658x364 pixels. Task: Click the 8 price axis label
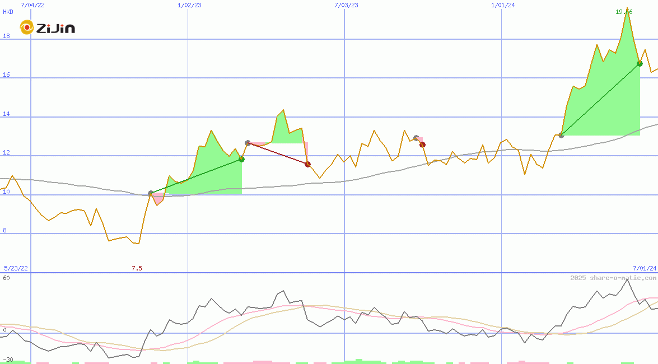pyautogui.click(x=5, y=230)
